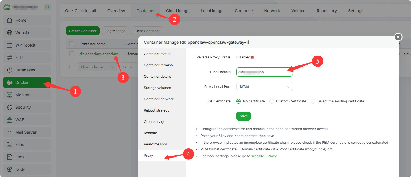Screen dimensions: 411x177
Task: Switch to the Overview tab
Action: (116, 11)
